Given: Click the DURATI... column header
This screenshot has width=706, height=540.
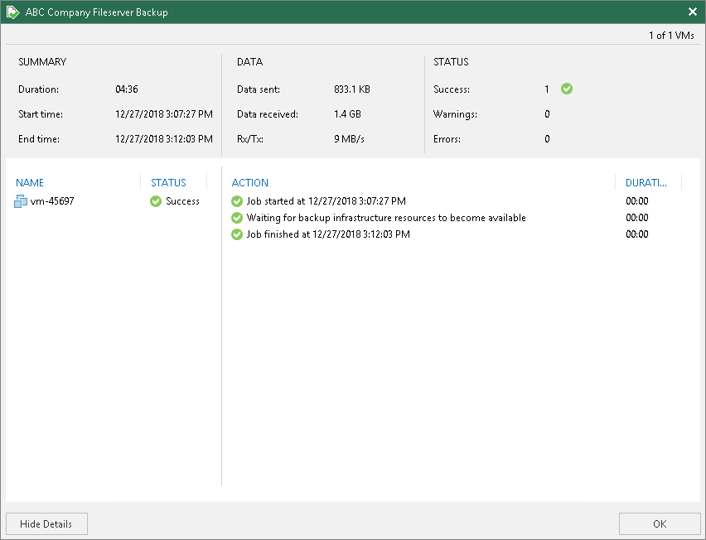Looking at the screenshot, I should 646,183.
